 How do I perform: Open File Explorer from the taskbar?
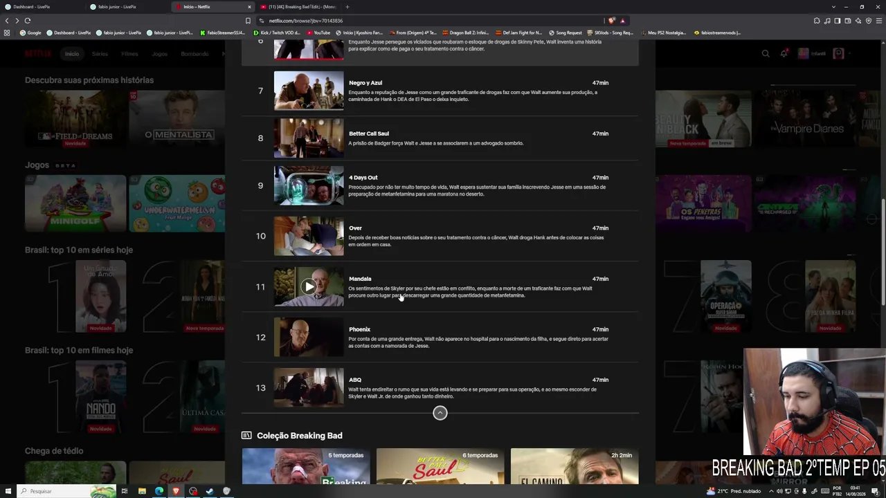click(x=142, y=491)
